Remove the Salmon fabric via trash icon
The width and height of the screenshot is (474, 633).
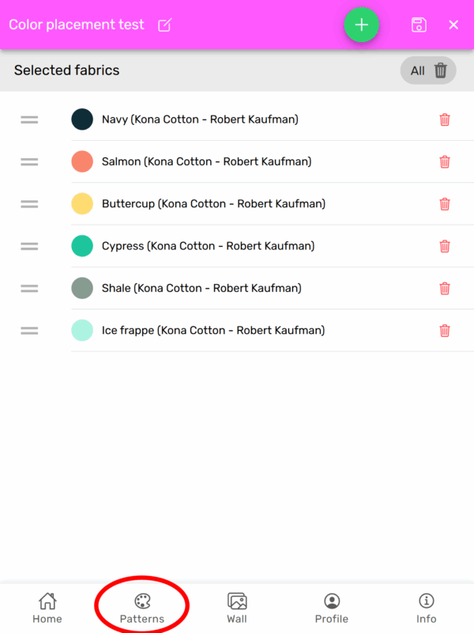(445, 161)
